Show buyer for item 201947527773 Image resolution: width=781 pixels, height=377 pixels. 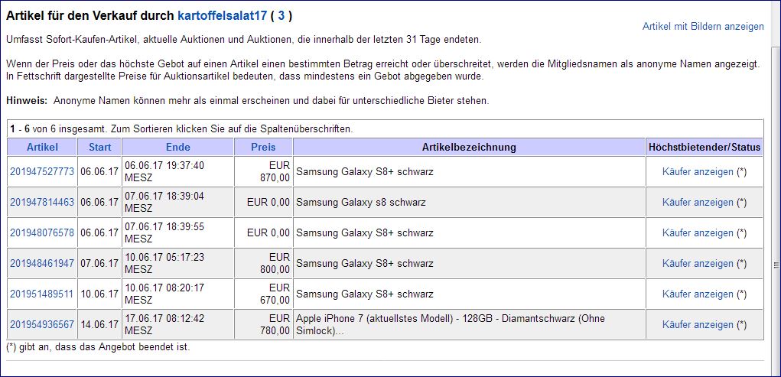pos(698,172)
